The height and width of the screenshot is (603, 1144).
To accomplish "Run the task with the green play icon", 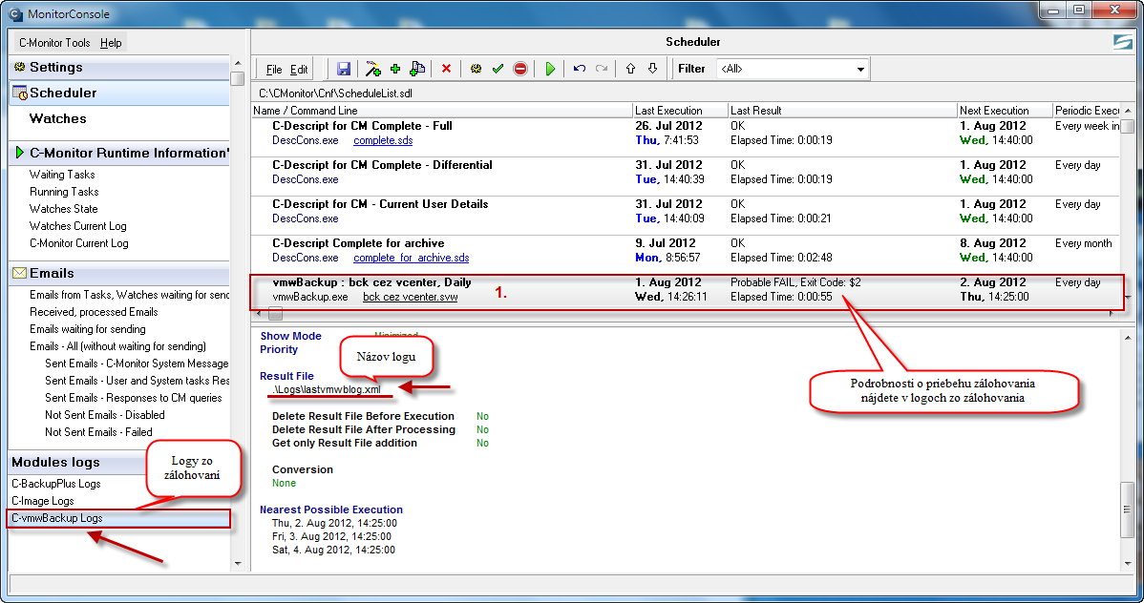I will pyautogui.click(x=550, y=69).
